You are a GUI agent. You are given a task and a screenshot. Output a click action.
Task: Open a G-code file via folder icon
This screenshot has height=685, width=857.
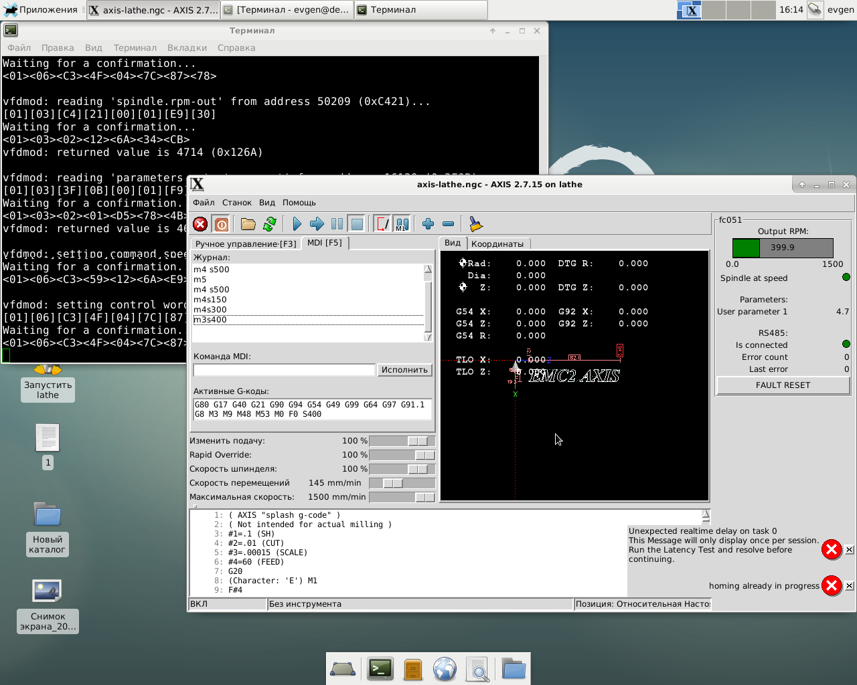(x=248, y=224)
